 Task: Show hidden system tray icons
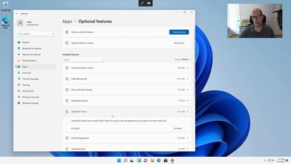click(265, 160)
